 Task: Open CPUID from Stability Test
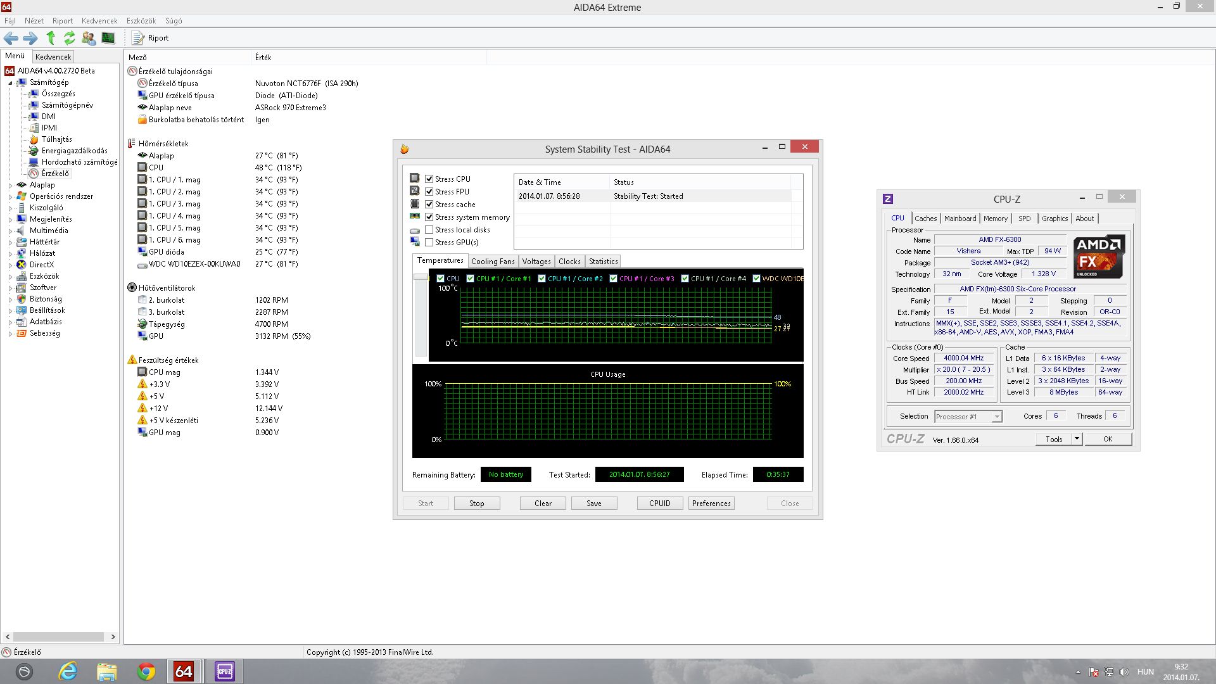(x=660, y=503)
